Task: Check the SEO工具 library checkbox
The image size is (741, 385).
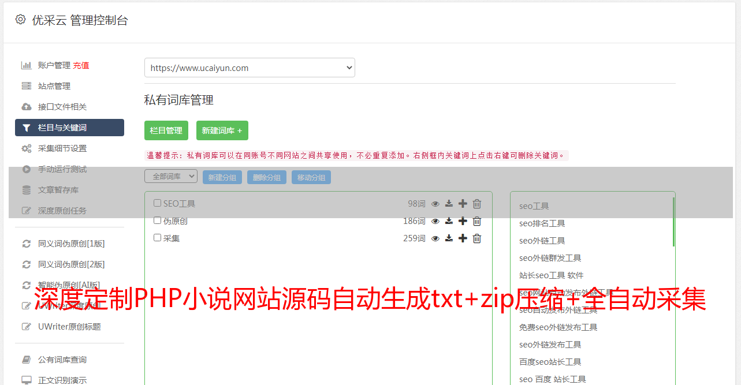Action: coord(157,203)
